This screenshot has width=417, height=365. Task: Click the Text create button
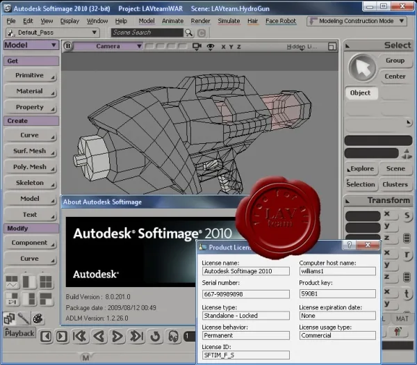[x=31, y=215]
